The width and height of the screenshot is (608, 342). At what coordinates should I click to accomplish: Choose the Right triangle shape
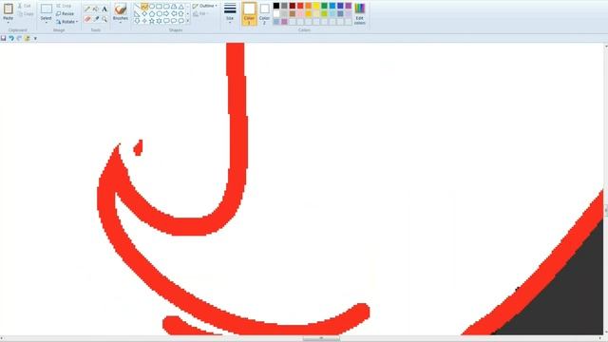(x=137, y=13)
